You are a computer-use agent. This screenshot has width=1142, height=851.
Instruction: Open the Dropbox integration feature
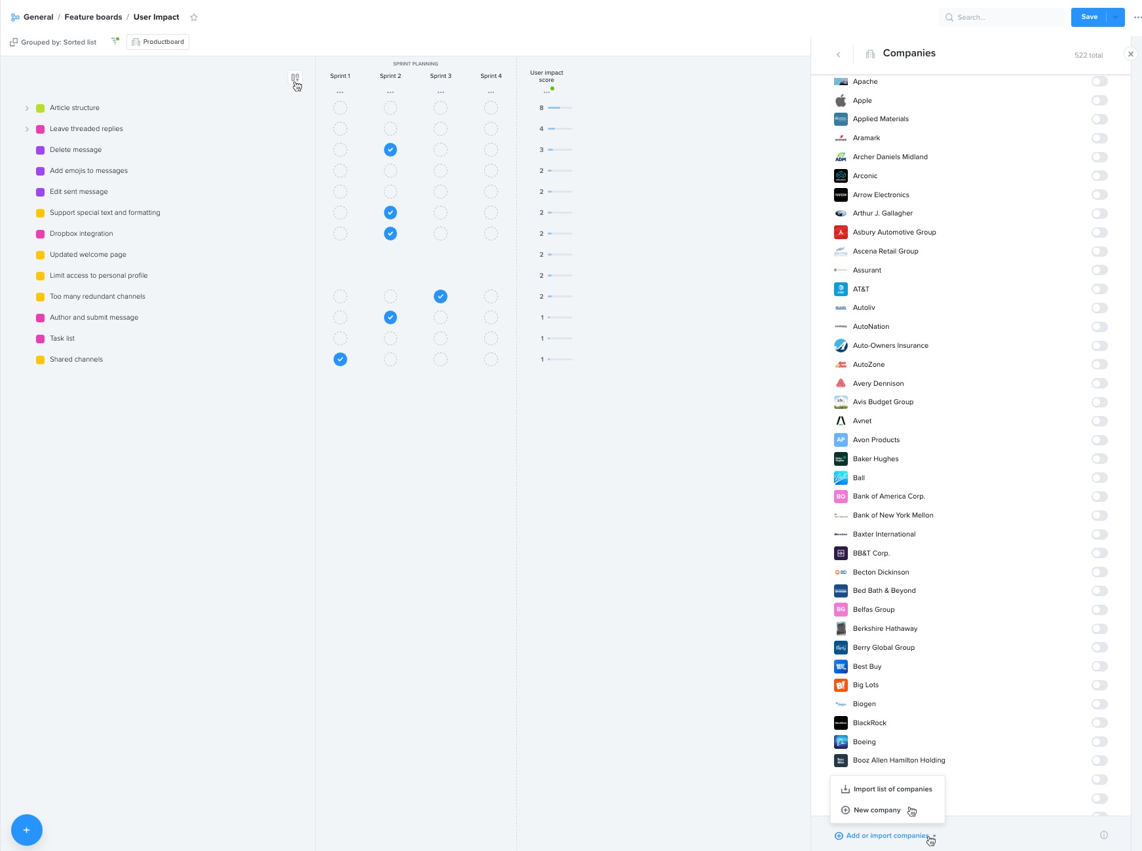tap(81, 234)
